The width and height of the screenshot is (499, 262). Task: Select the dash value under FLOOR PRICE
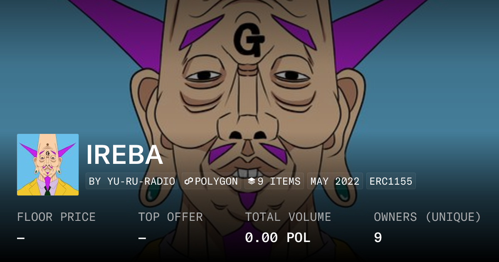pyautogui.click(x=21, y=238)
